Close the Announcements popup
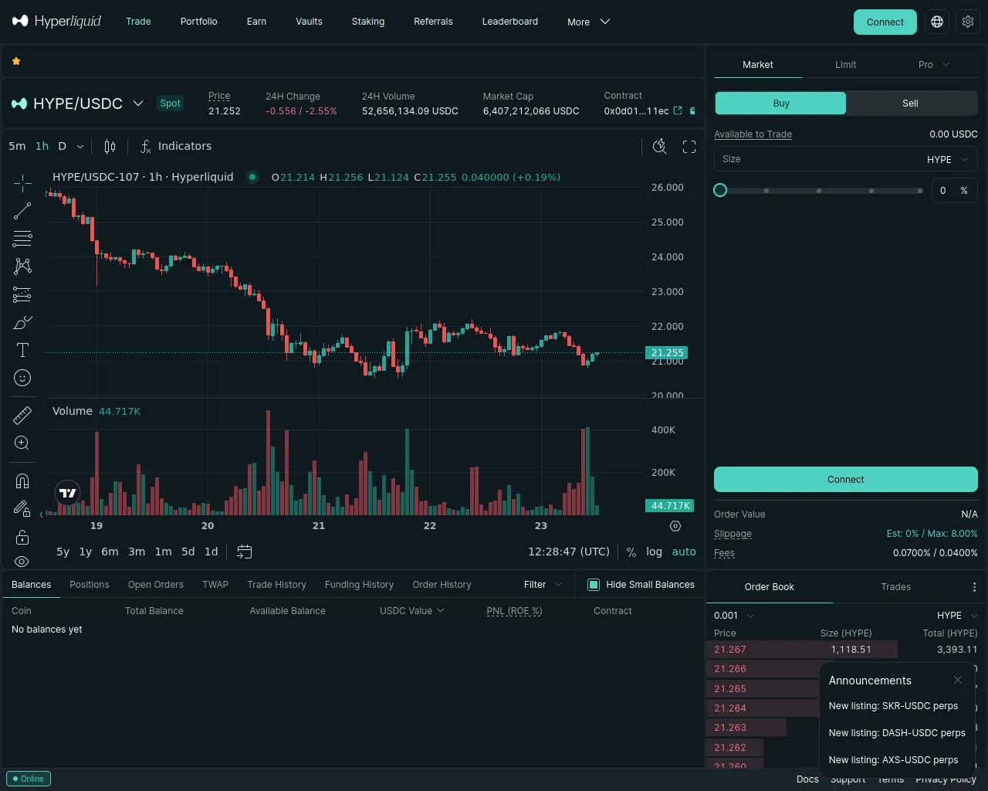This screenshot has height=791, width=988. pyautogui.click(x=958, y=681)
